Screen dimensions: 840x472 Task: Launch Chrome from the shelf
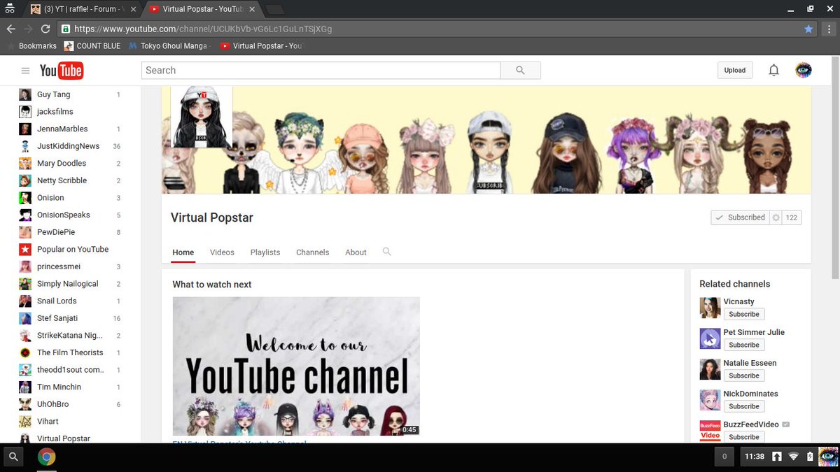tap(47, 457)
